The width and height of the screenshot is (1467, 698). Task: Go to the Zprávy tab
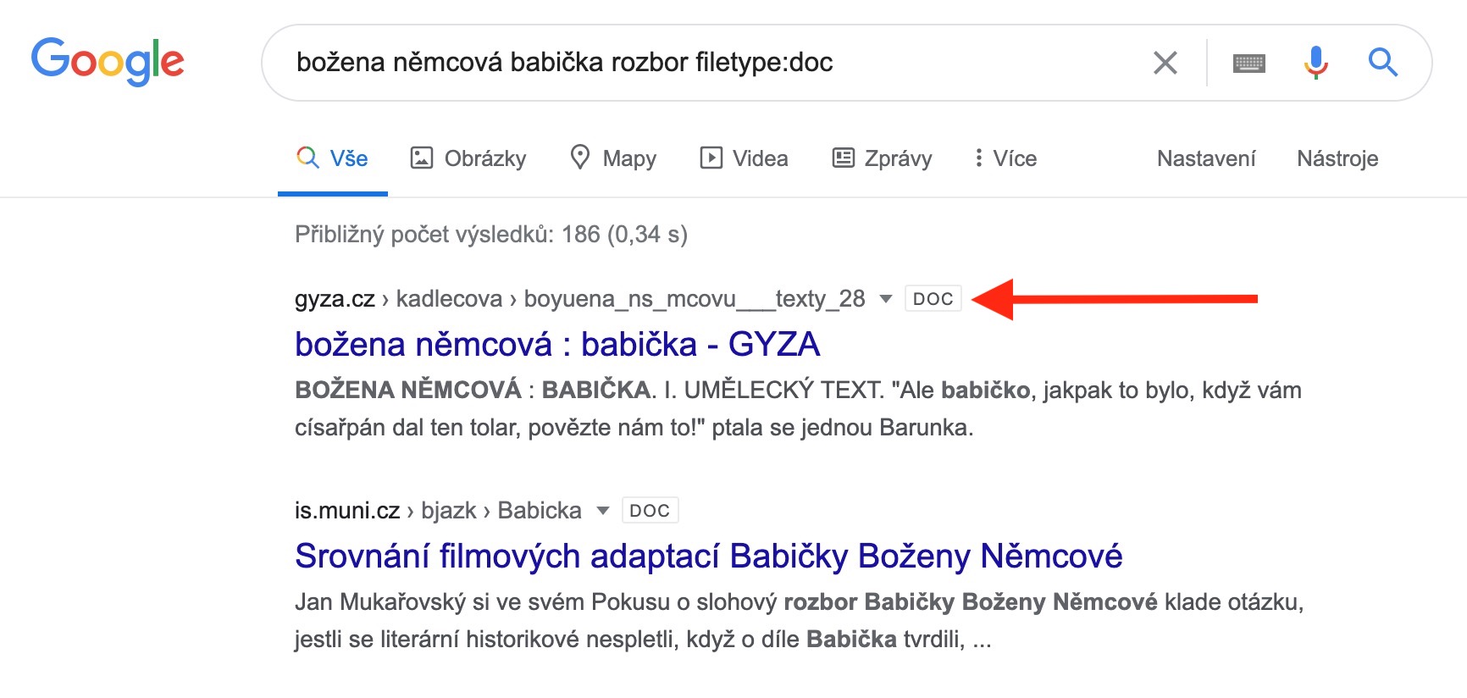pyautogui.click(x=882, y=158)
